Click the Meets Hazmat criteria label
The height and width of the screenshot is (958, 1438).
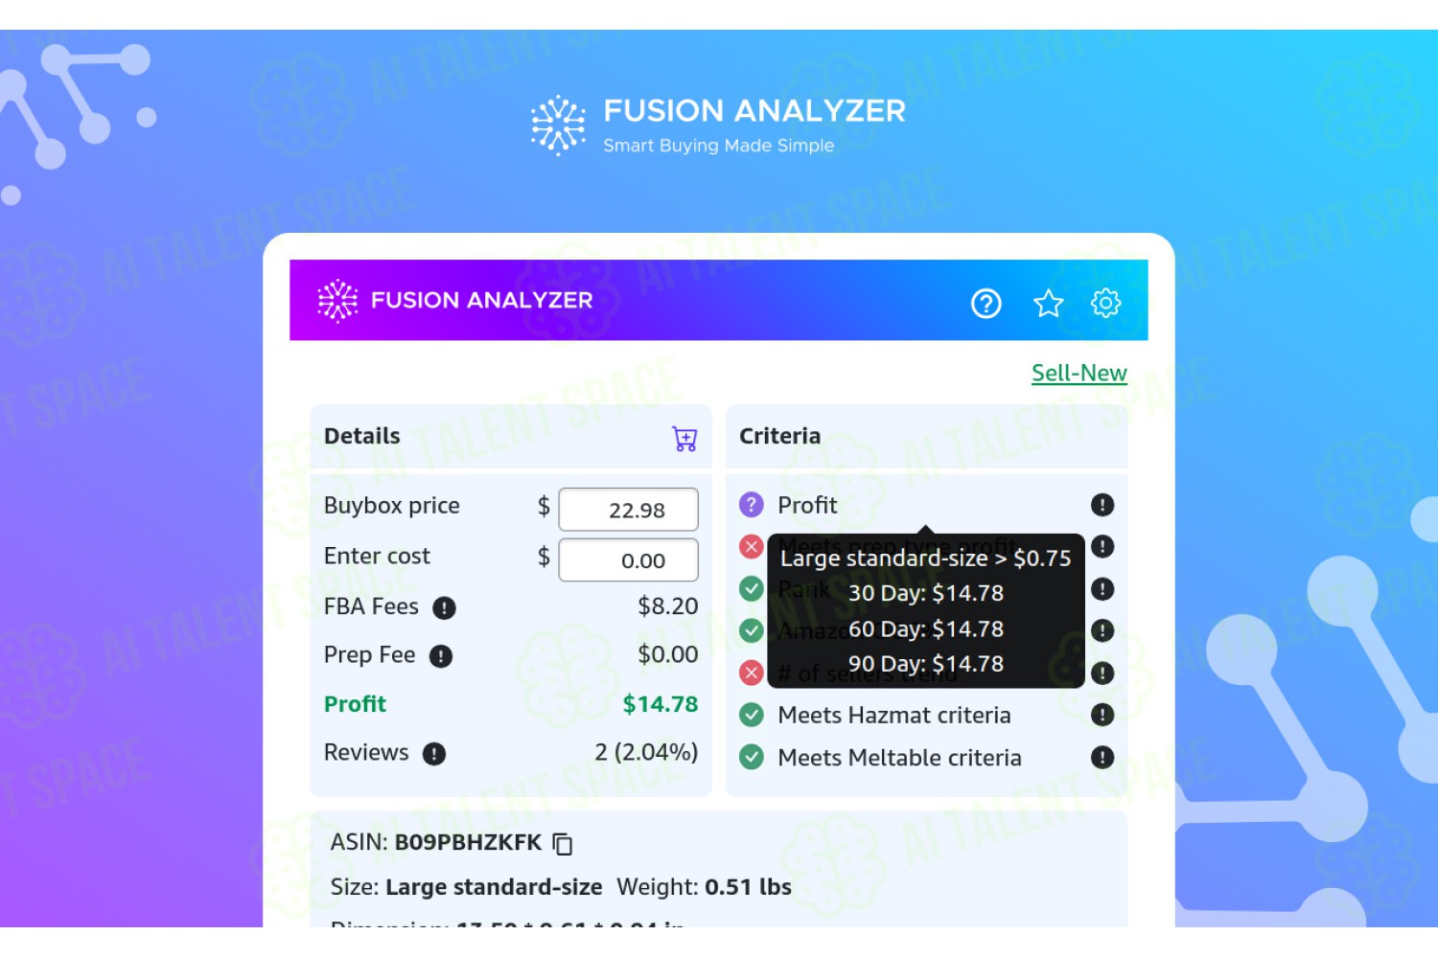[x=894, y=716]
